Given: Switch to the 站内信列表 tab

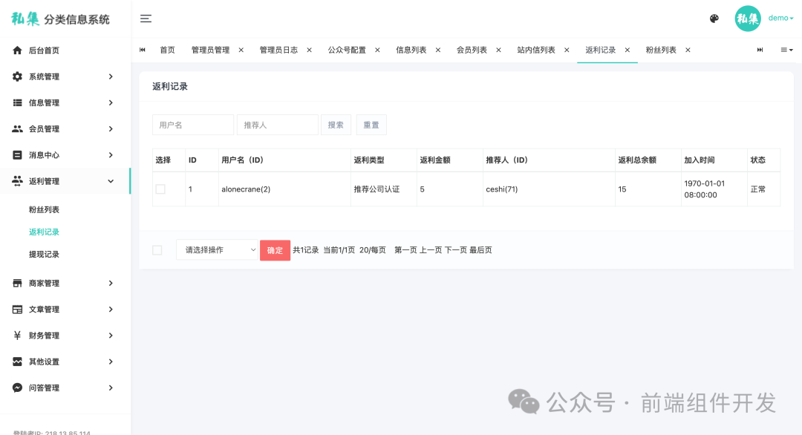Looking at the screenshot, I should coord(536,50).
